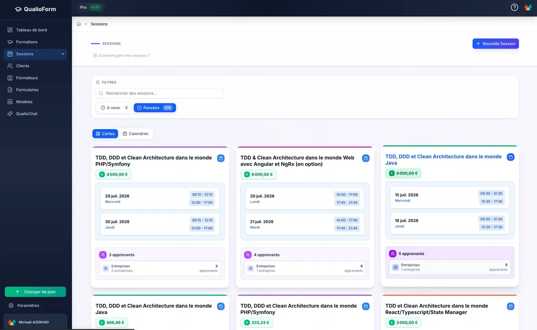537x330 pixels.
Task: Open Paramètres settings
Action: point(35,305)
